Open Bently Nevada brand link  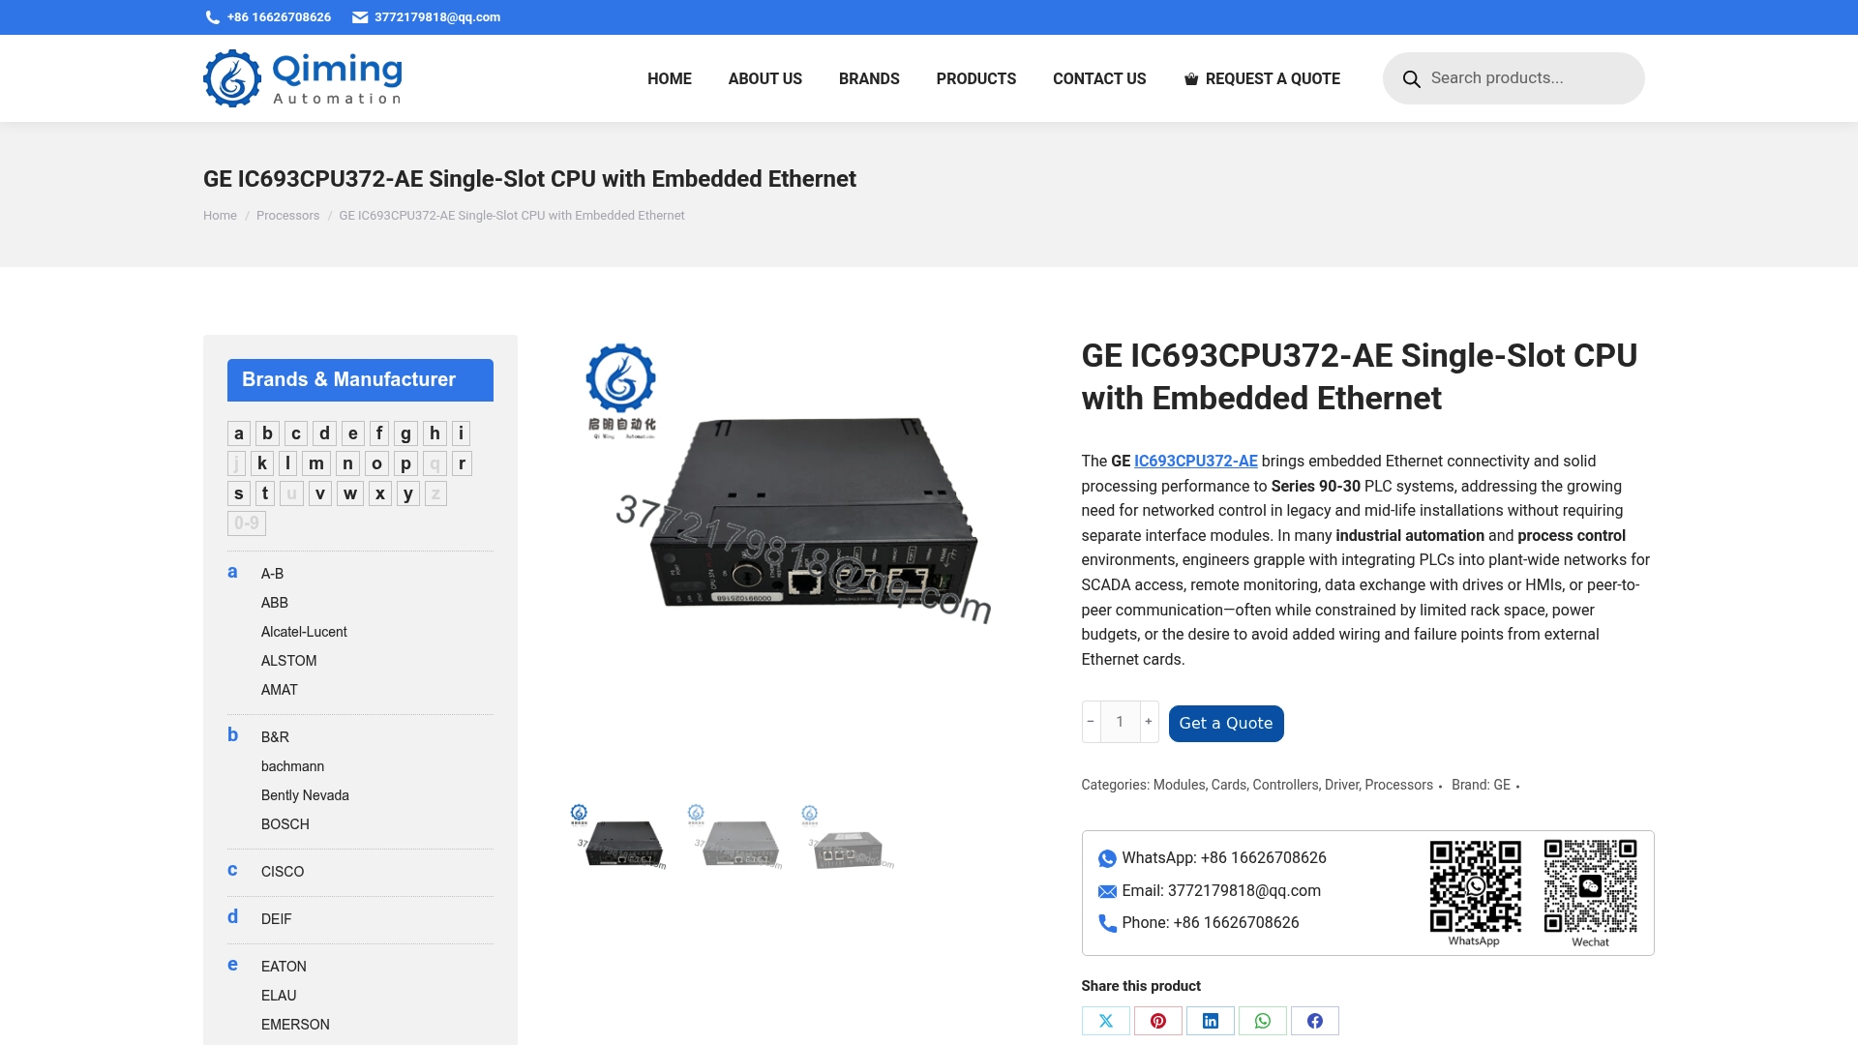click(x=305, y=795)
